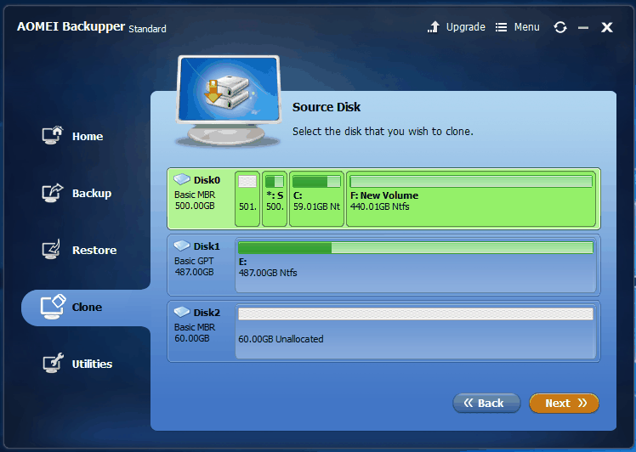636x452 pixels.
Task: Open the Utilities section
Action: tap(92, 364)
